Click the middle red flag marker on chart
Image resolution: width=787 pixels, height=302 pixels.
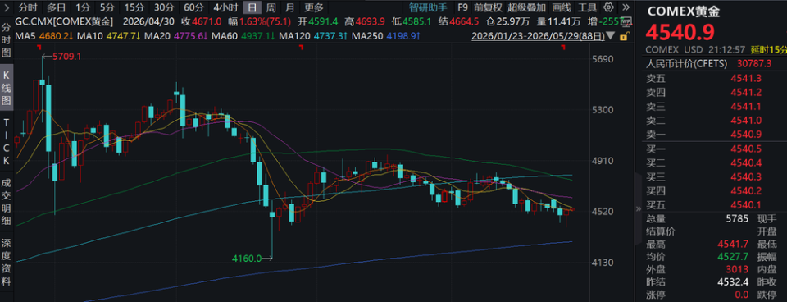point(301,48)
